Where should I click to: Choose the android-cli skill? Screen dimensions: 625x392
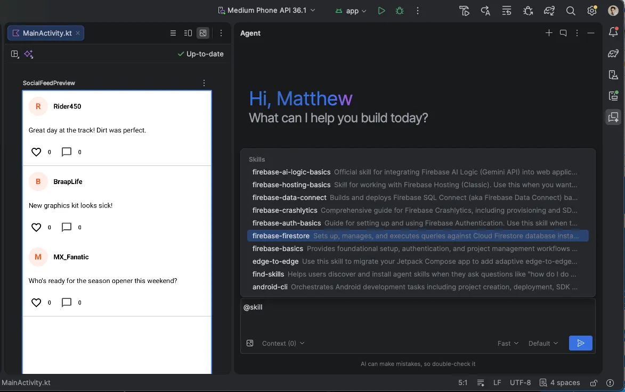[x=418, y=287]
